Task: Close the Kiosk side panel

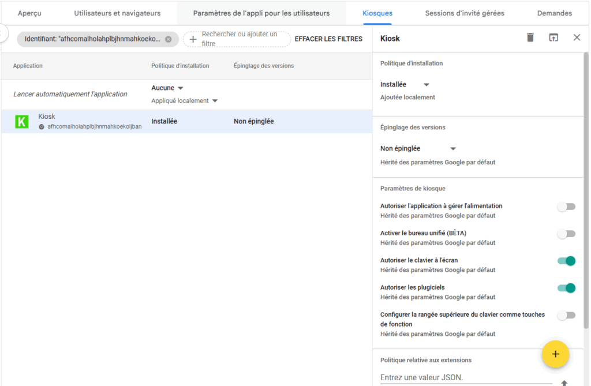Action: pyautogui.click(x=577, y=38)
